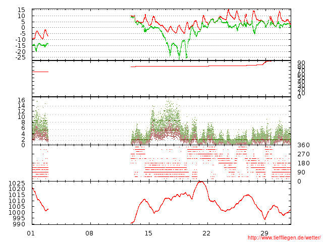Click date label 29 on time axis
Image resolution: width=323 pixels, height=242 pixels.
(x=264, y=233)
